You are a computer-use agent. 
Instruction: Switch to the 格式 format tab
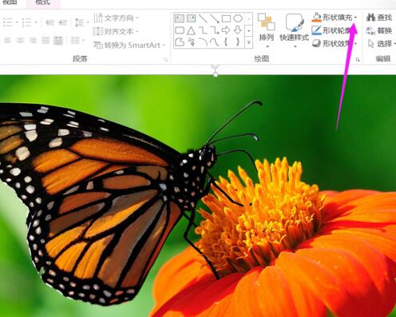[x=43, y=2]
